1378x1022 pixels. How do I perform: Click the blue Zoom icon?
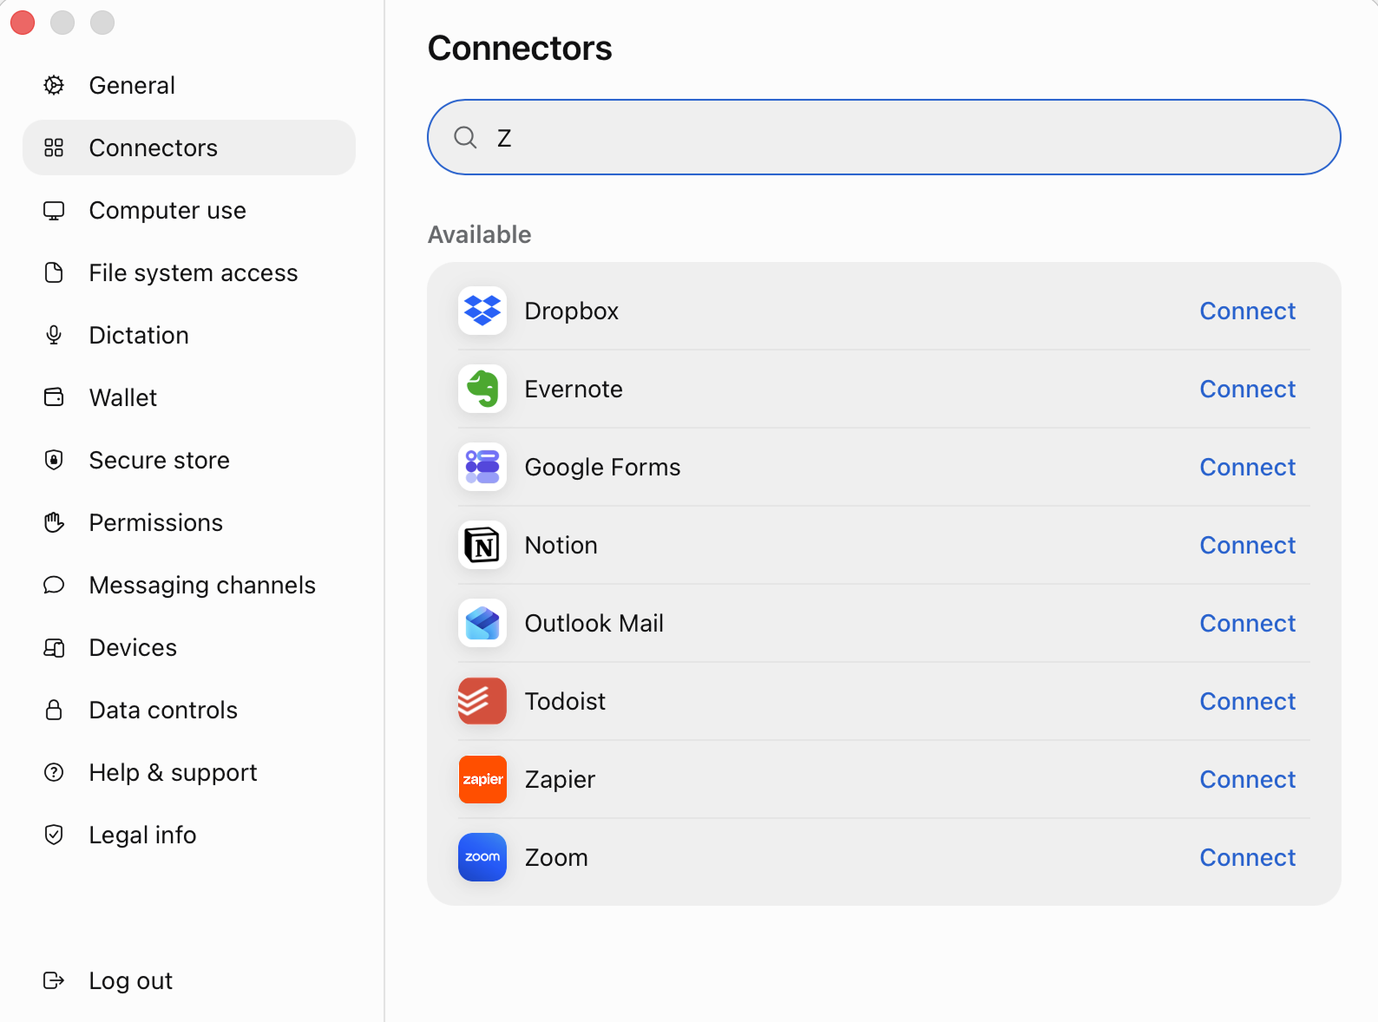tap(482, 857)
